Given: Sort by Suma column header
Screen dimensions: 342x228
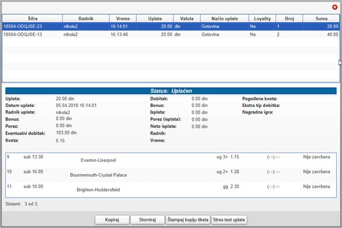Looking at the screenshot, I should 322,19.
